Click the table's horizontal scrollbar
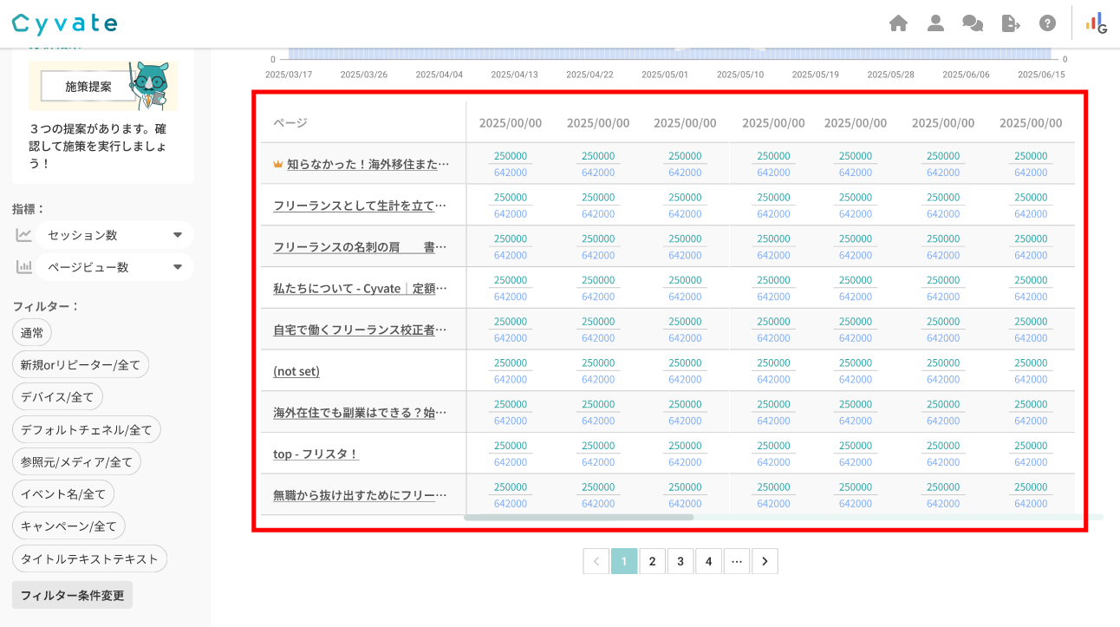Screen dimensions: 1120x627 pos(578,517)
